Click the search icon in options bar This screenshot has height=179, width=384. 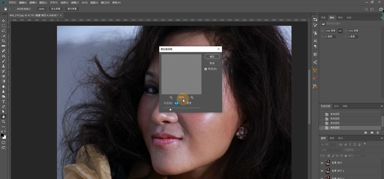pos(367,9)
